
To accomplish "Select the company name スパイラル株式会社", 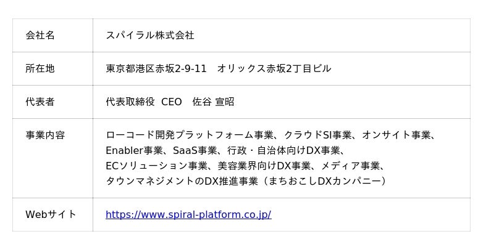I will tap(150, 36).
